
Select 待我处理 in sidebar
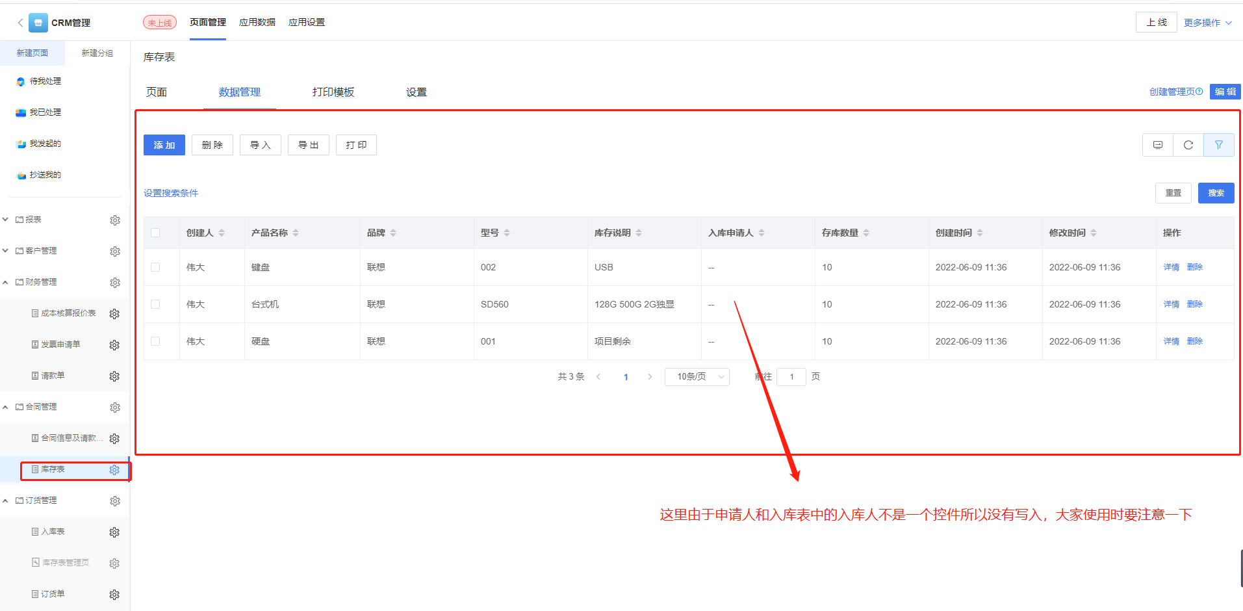(45, 81)
